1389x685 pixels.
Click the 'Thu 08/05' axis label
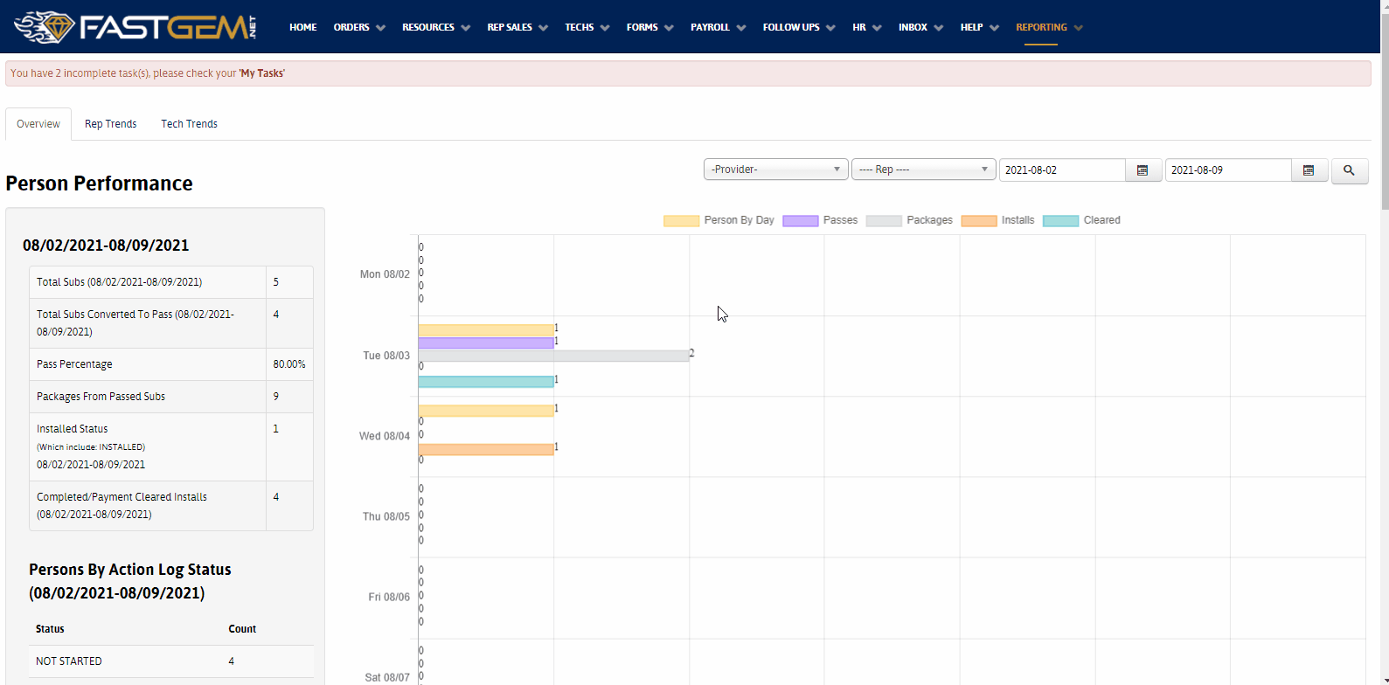(385, 516)
